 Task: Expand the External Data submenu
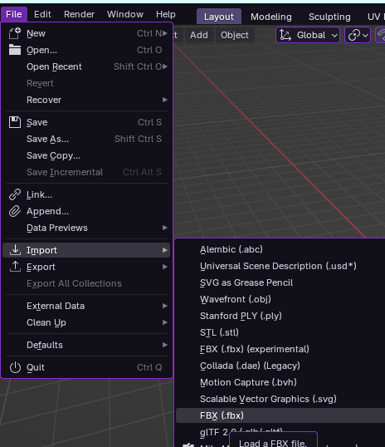[x=165, y=306]
